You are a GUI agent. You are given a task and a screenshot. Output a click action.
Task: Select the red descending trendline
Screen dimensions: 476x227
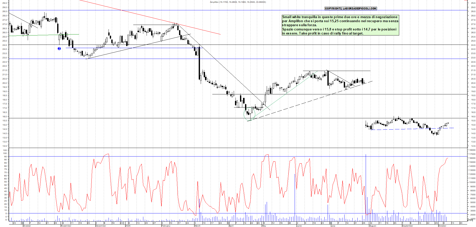[151, 17]
